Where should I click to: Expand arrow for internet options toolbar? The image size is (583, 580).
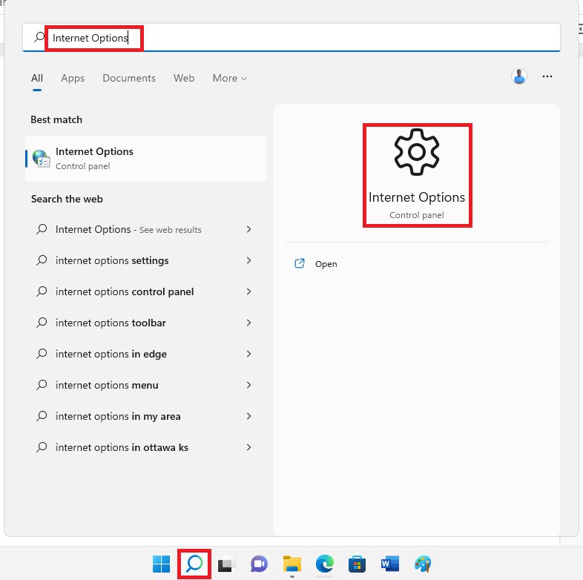(248, 323)
